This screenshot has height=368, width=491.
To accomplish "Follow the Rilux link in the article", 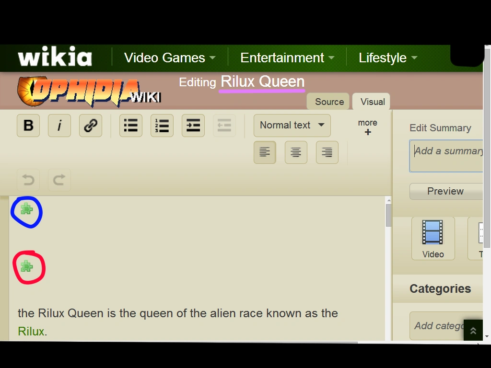I will [31, 331].
